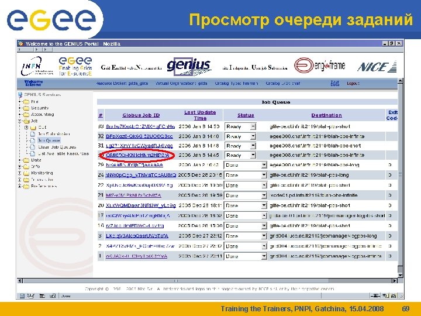Click vertical scrollbar down arrow
421x316 pixels.
click(401, 276)
